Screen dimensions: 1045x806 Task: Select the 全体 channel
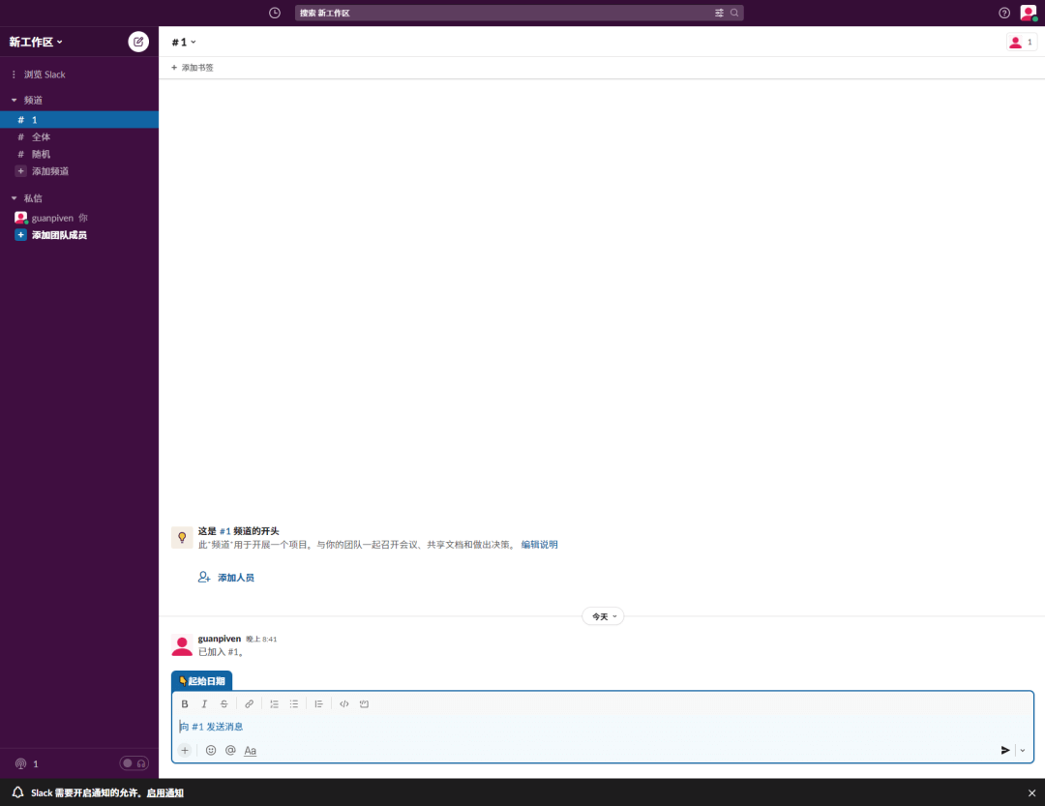[79, 136]
